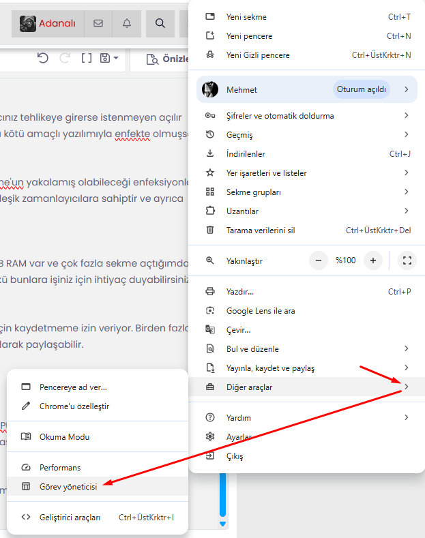This screenshot has width=425, height=538.
Task: Expand the Geçmiş submenu chevron
Action: tap(407, 135)
